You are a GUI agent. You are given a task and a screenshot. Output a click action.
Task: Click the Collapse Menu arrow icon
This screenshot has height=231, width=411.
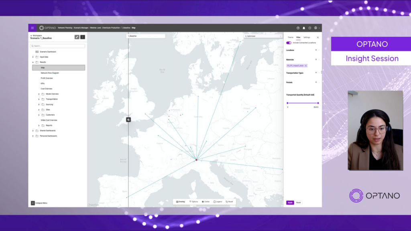point(33,203)
